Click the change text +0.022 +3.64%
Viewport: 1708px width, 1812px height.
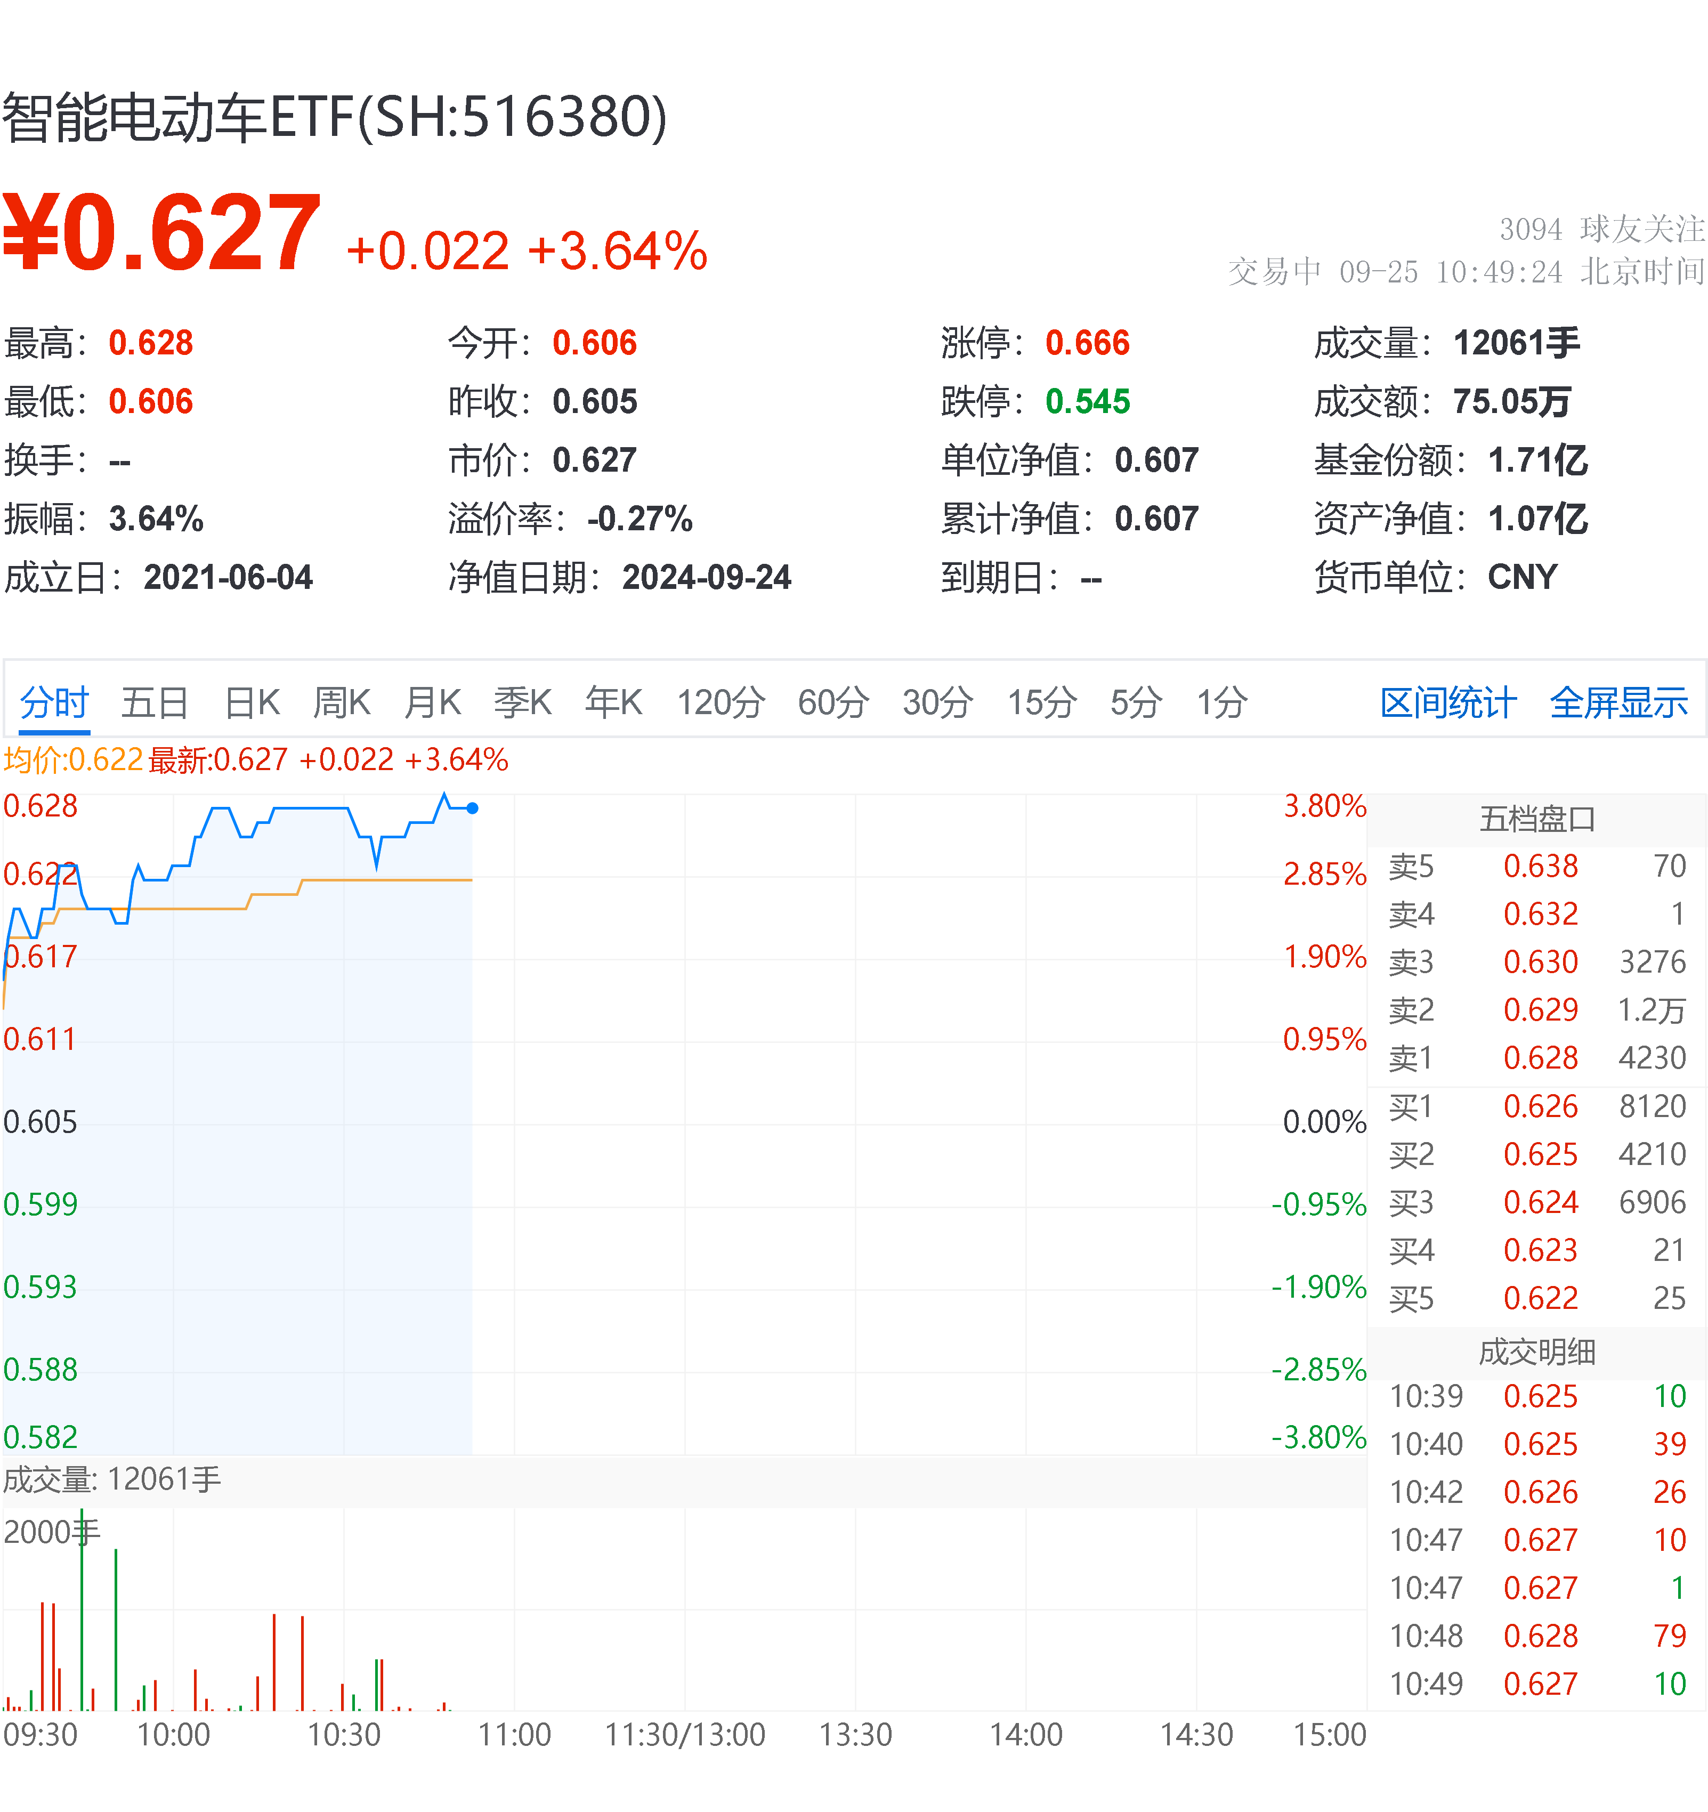coord(527,250)
